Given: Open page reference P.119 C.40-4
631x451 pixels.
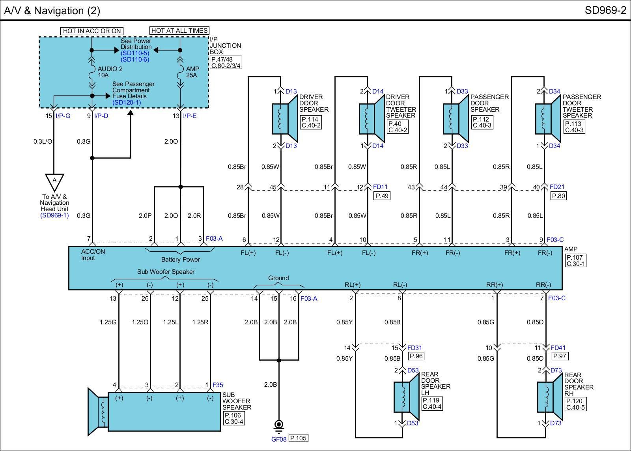Looking at the screenshot, I should click(432, 404).
